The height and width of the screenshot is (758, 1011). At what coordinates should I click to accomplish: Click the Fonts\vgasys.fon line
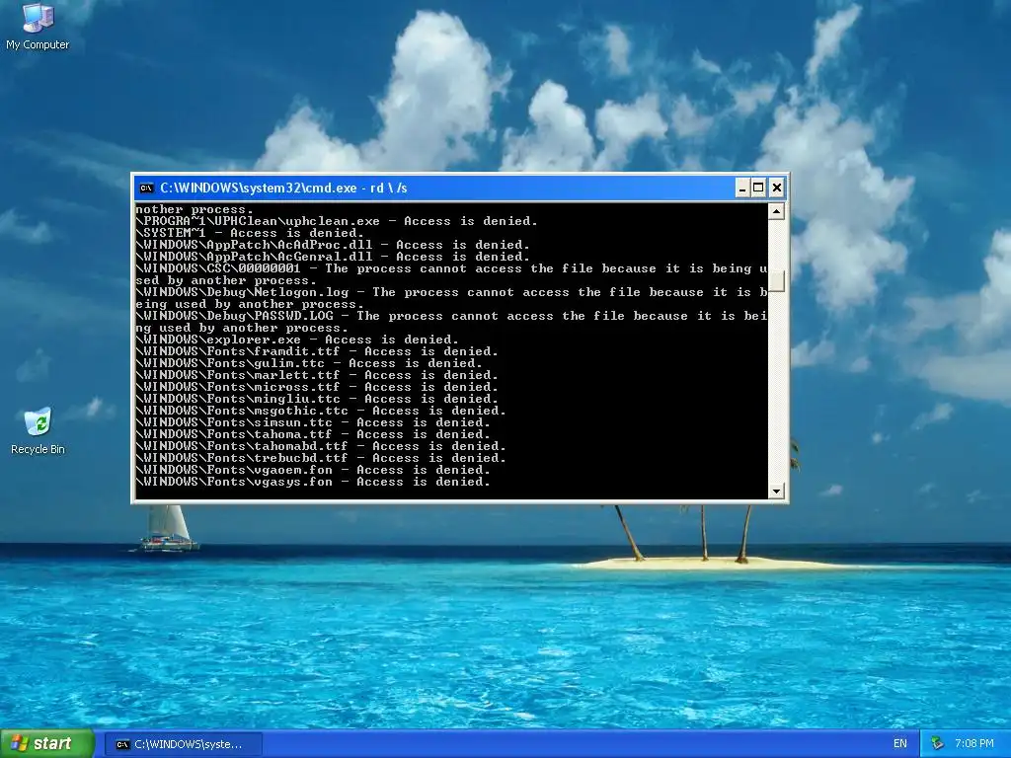pos(313,482)
